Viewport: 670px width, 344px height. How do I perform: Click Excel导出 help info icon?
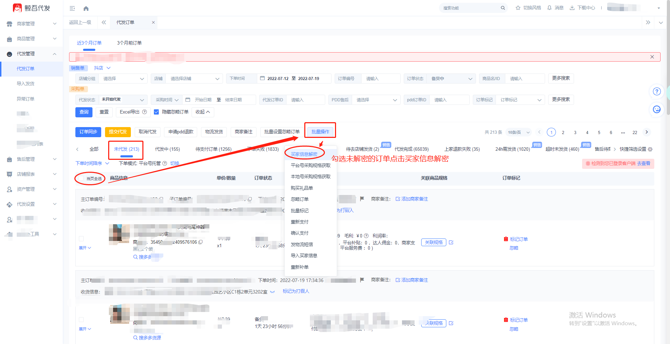(x=144, y=112)
